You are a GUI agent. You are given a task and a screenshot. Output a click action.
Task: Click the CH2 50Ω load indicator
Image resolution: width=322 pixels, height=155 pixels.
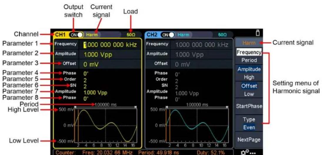223,35
